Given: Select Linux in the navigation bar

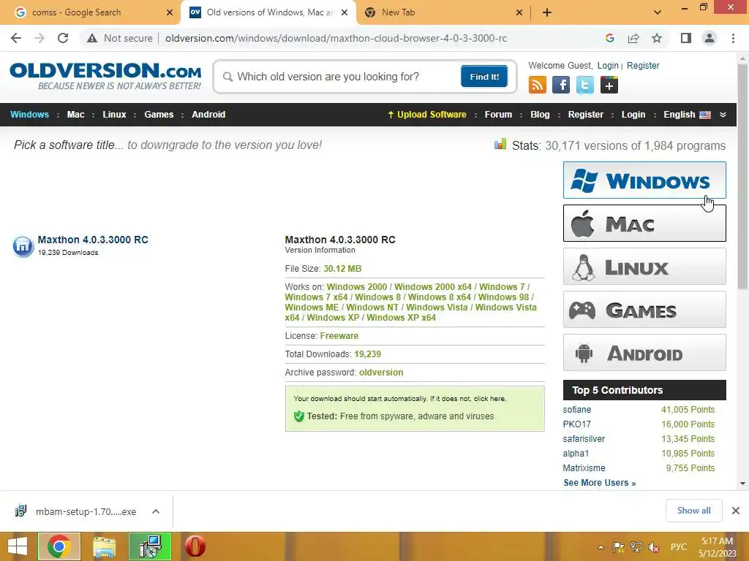Looking at the screenshot, I should (x=114, y=115).
